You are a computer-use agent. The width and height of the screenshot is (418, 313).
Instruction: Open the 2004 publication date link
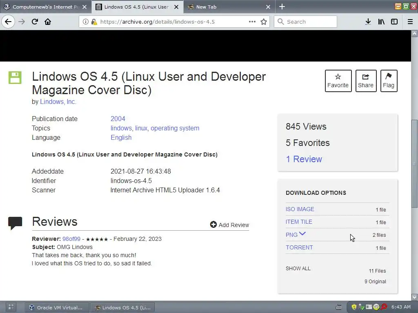118,119
